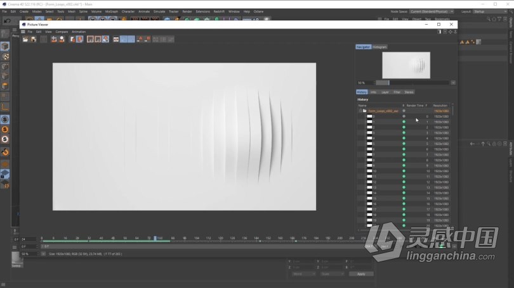Image resolution: width=514 pixels, height=288 pixels.
Task: Open the Layout Startup dropdown in main window
Action: [490, 11]
